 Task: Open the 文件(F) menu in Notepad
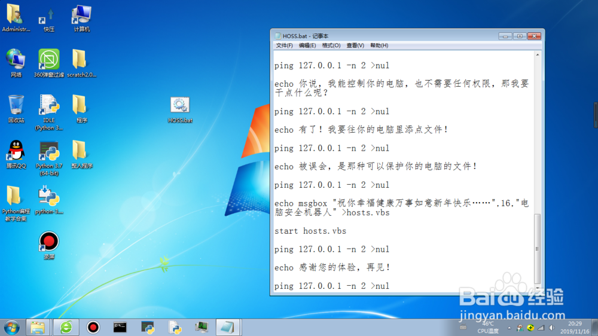click(x=284, y=45)
